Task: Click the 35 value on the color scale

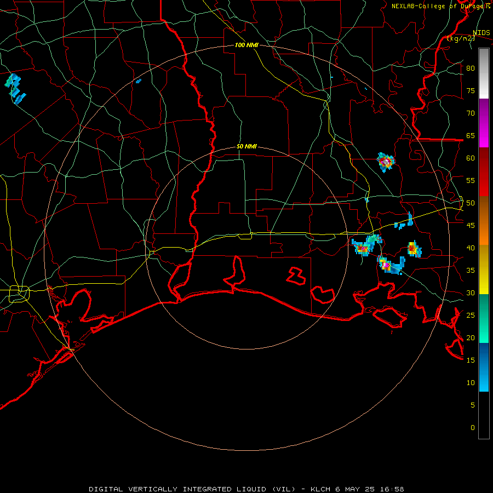Action: (471, 271)
